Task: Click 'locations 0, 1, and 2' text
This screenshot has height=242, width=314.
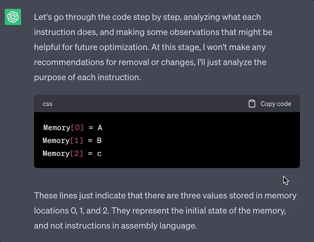Action: (72, 211)
